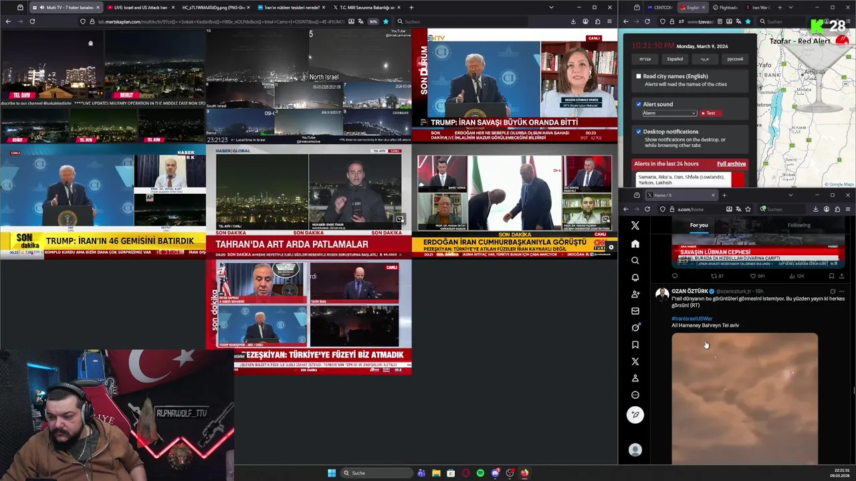The image size is (856, 481).
Task: Open File Explorer from the taskbar
Action: [x=436, y=473]
